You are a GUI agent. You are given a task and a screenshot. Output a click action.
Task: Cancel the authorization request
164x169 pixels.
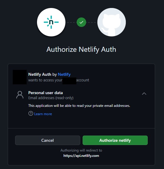48,140
